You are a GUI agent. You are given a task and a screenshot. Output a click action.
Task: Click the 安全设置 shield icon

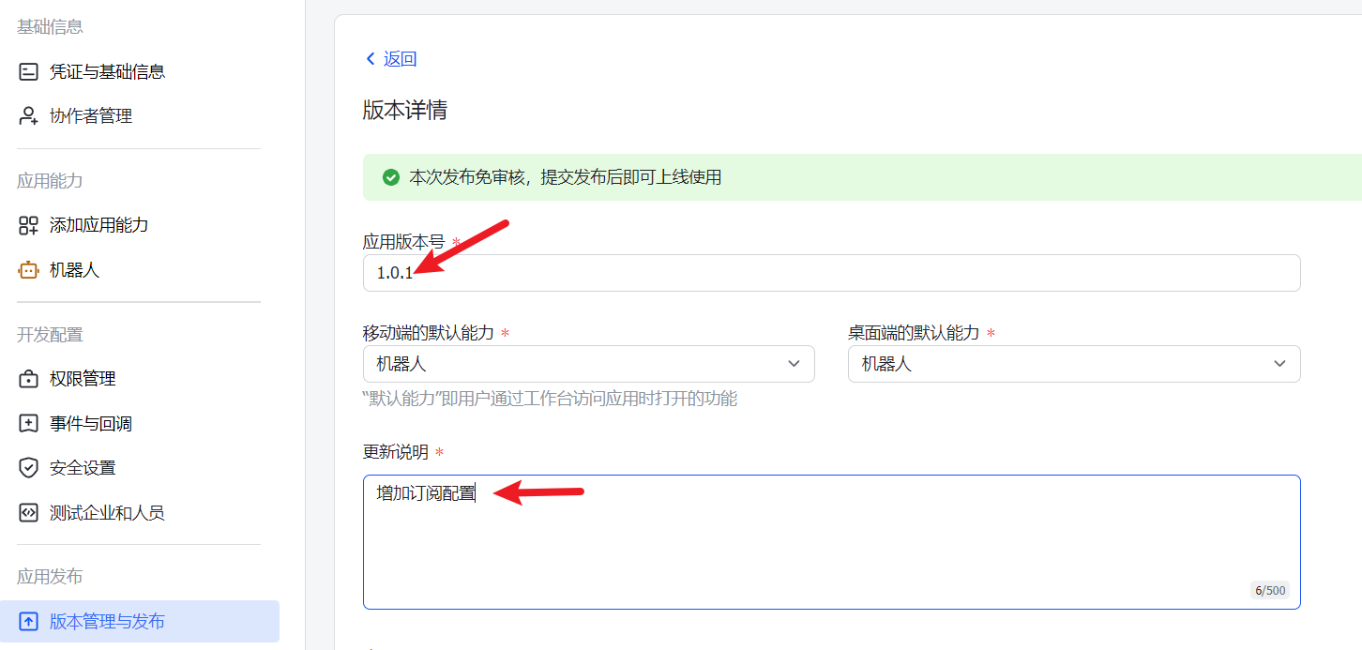coord(28,468)
